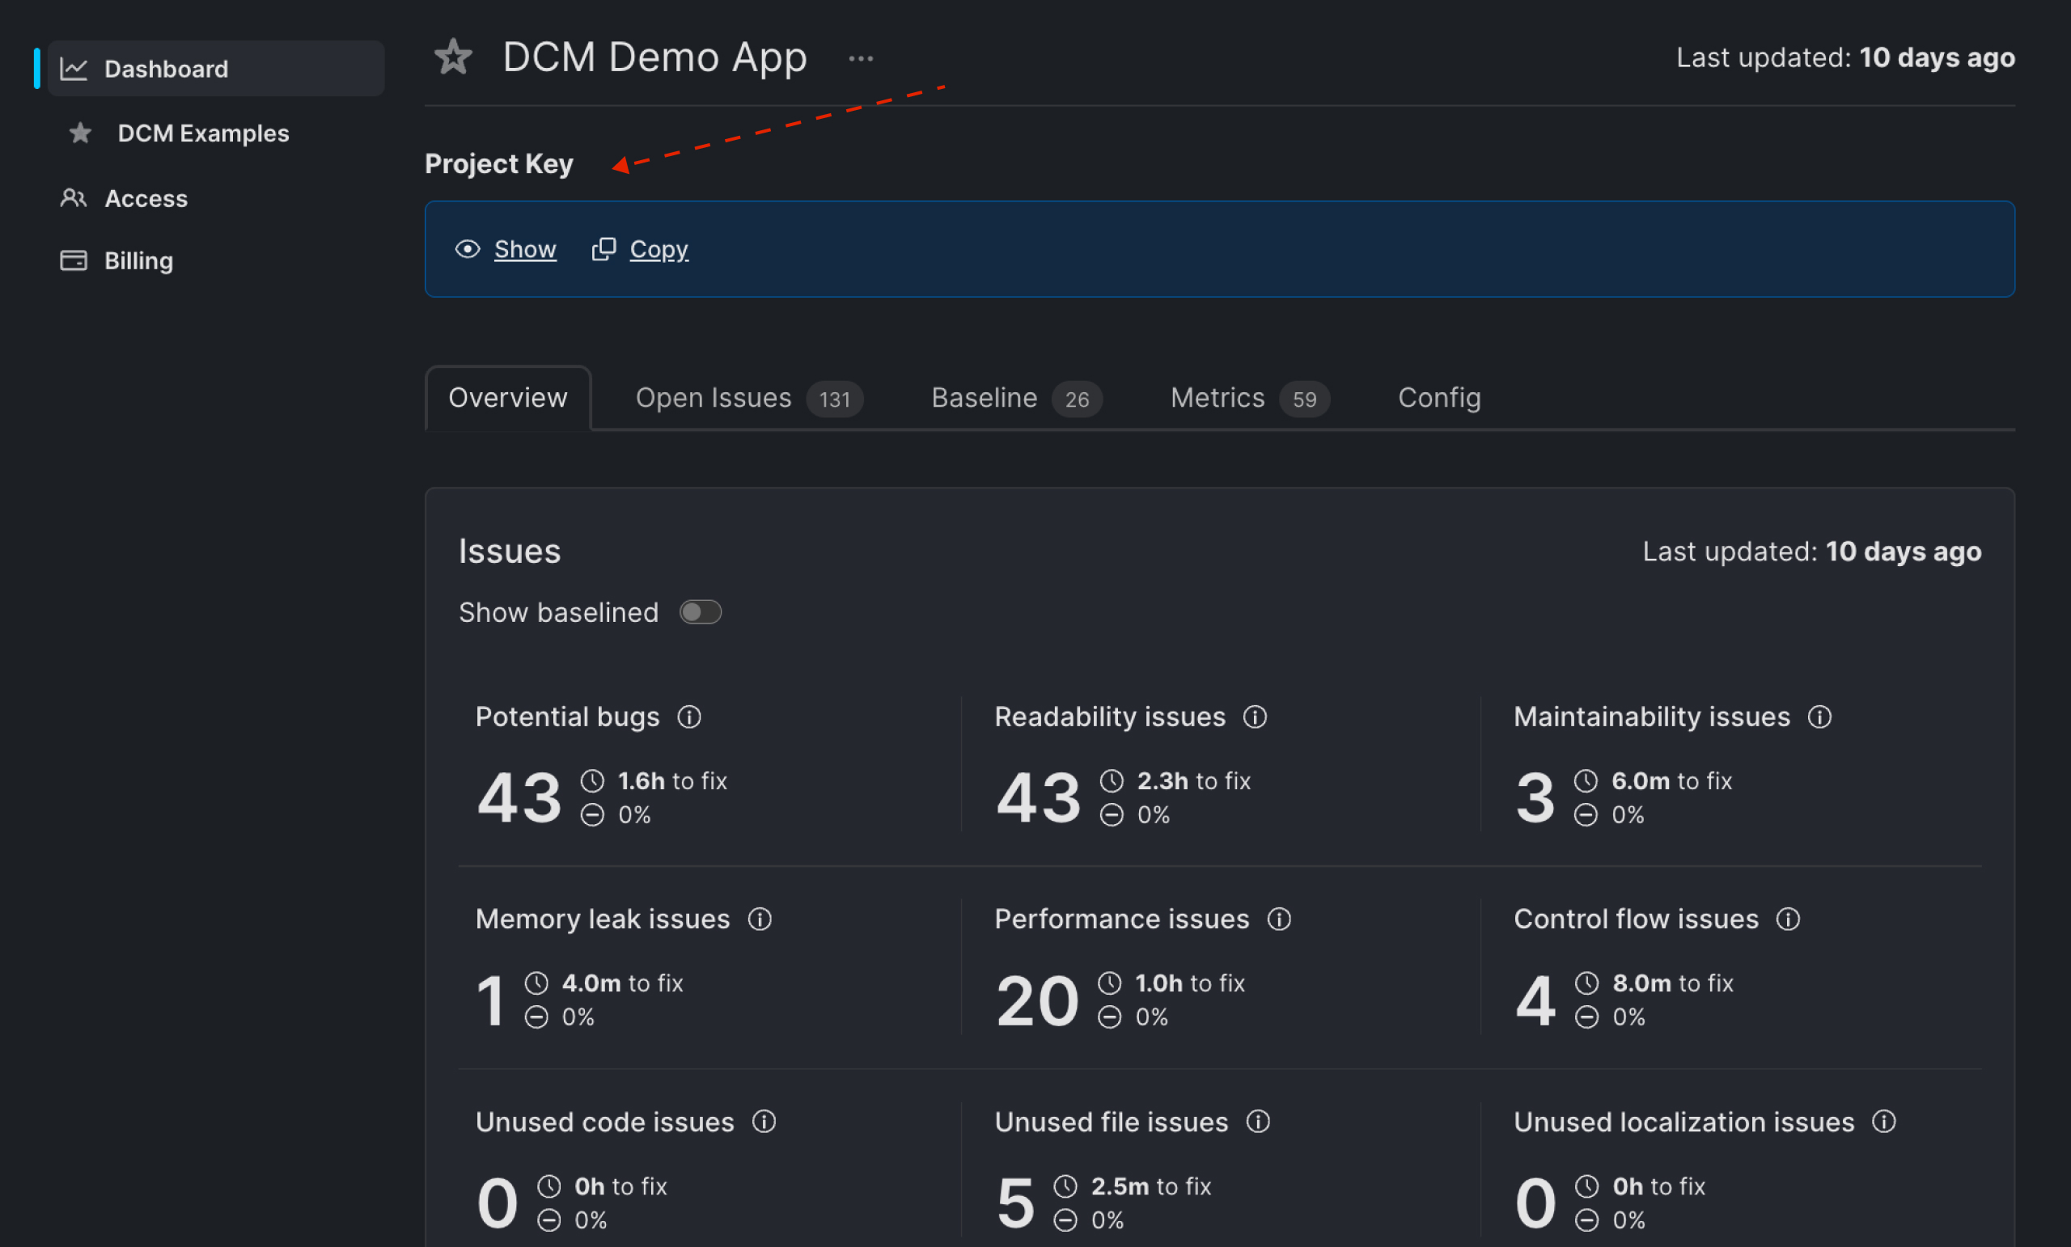Open the Config tab
The image size is (2071, 1247).
(x=1439, y=399)
